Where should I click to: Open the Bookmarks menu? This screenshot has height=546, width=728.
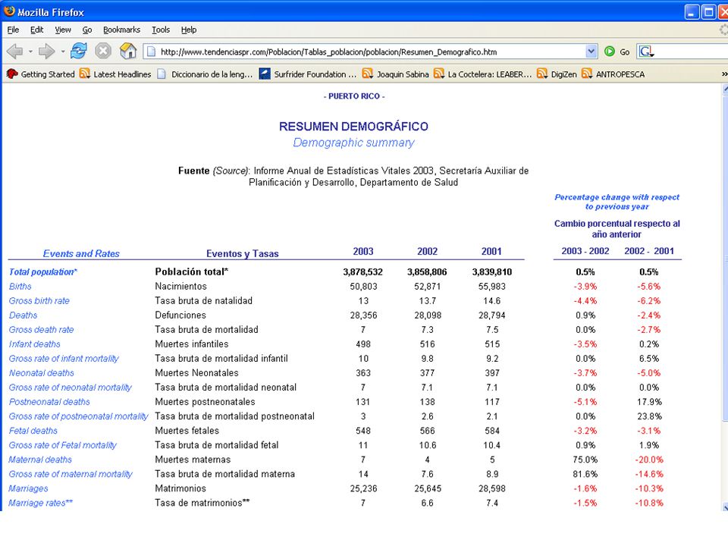(121, 30)
